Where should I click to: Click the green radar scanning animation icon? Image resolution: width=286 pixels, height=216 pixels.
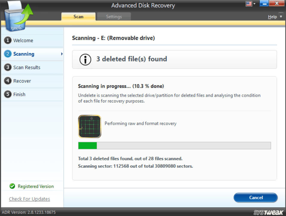pos(89,126)
